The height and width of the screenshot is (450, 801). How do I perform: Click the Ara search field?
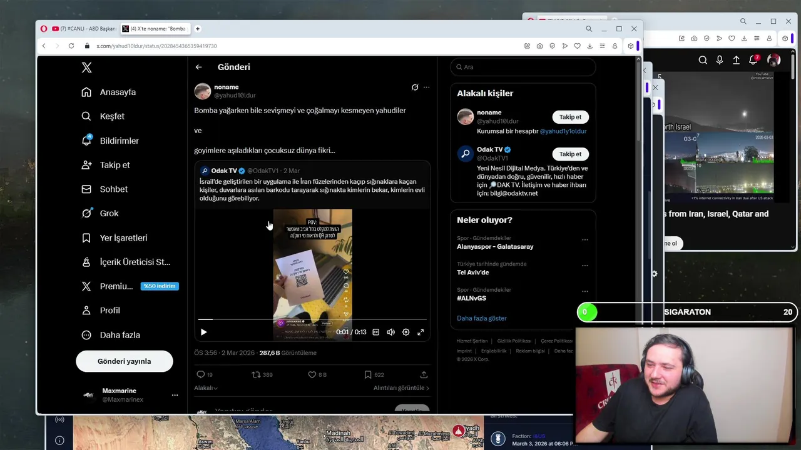523,67
